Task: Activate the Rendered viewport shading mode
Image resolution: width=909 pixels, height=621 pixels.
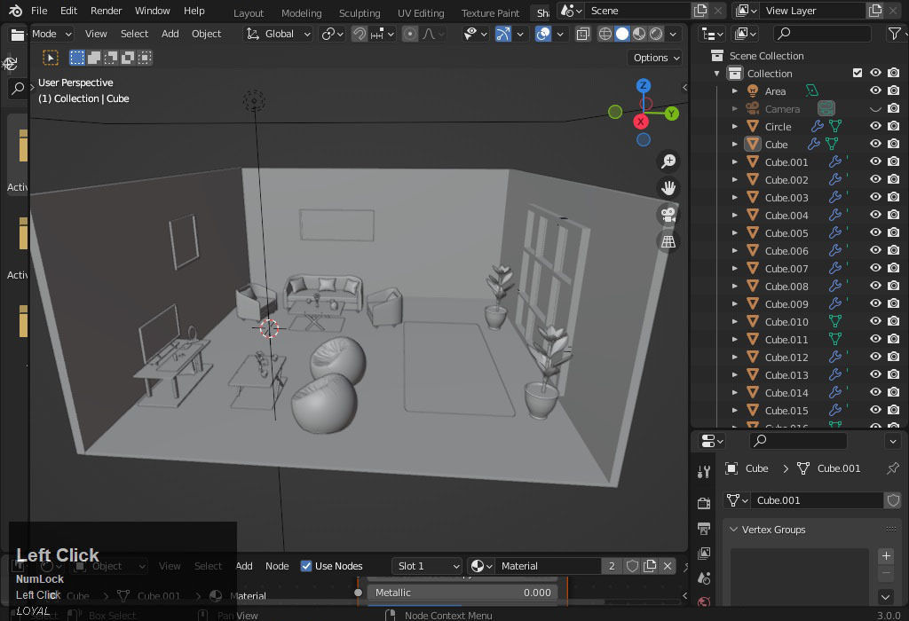Action: [655, 33]
